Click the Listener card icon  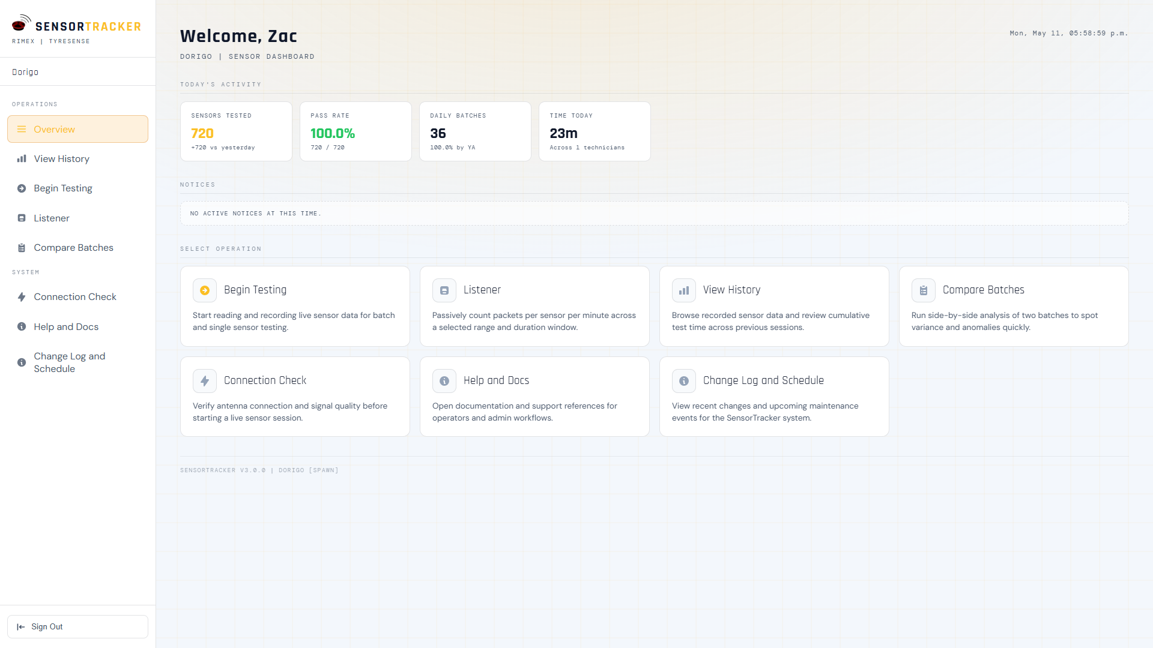(x=444, y=290)
